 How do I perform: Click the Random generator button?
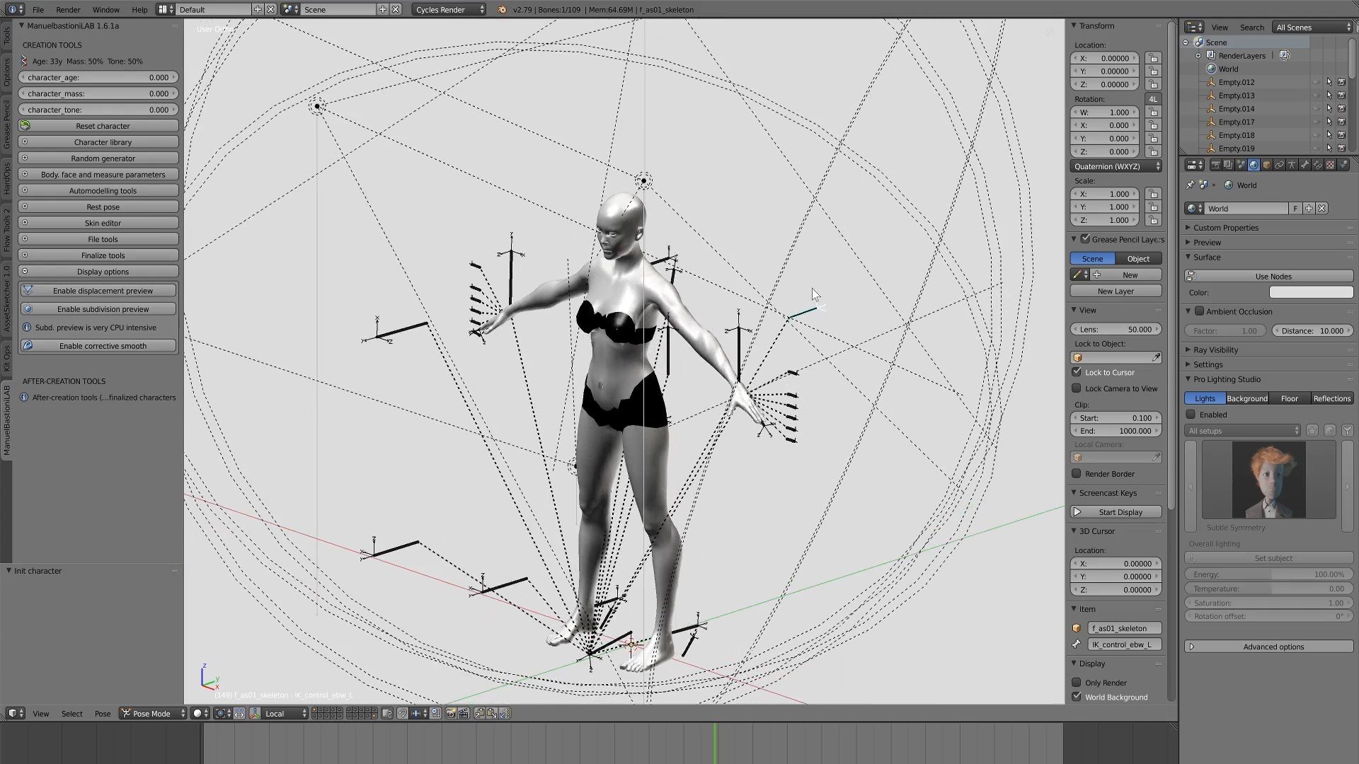(103, 158)
